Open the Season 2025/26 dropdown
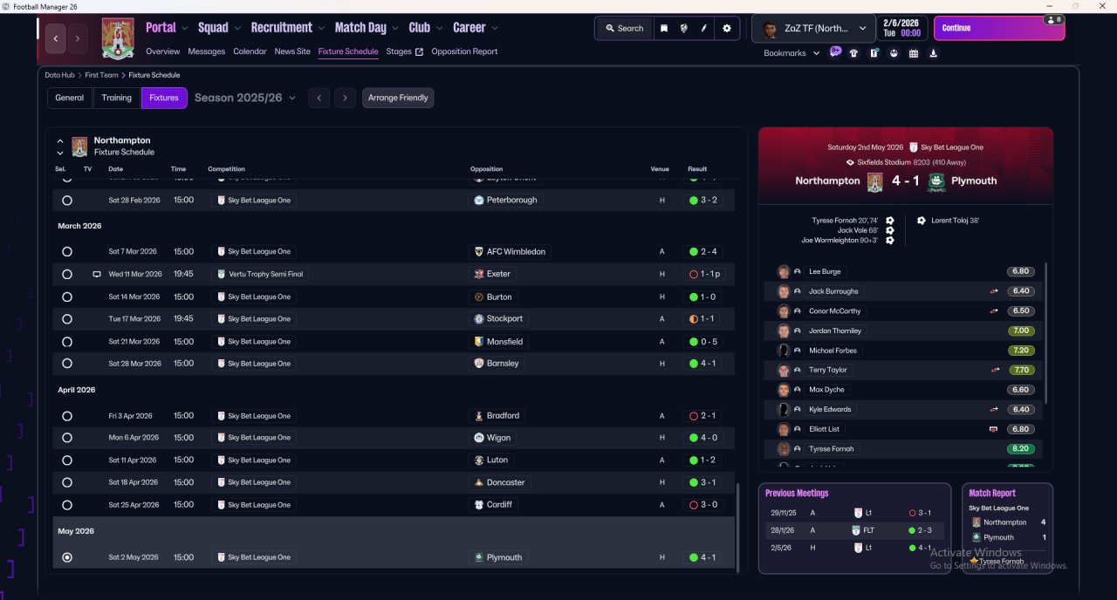The image size is (1117, 600). coord(245,98)
